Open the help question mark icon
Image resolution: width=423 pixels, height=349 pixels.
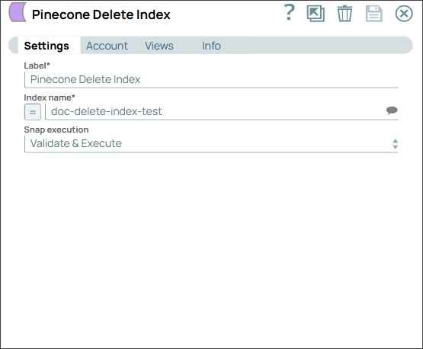[x=289, y=12]
